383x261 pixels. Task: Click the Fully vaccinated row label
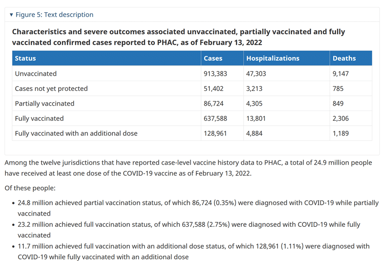39,118
